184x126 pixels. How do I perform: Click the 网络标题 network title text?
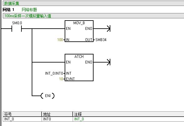tap(29, 10)
